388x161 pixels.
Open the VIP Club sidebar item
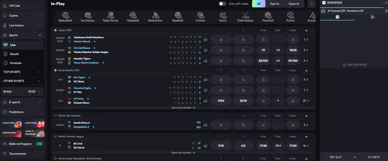click(22, 6)
